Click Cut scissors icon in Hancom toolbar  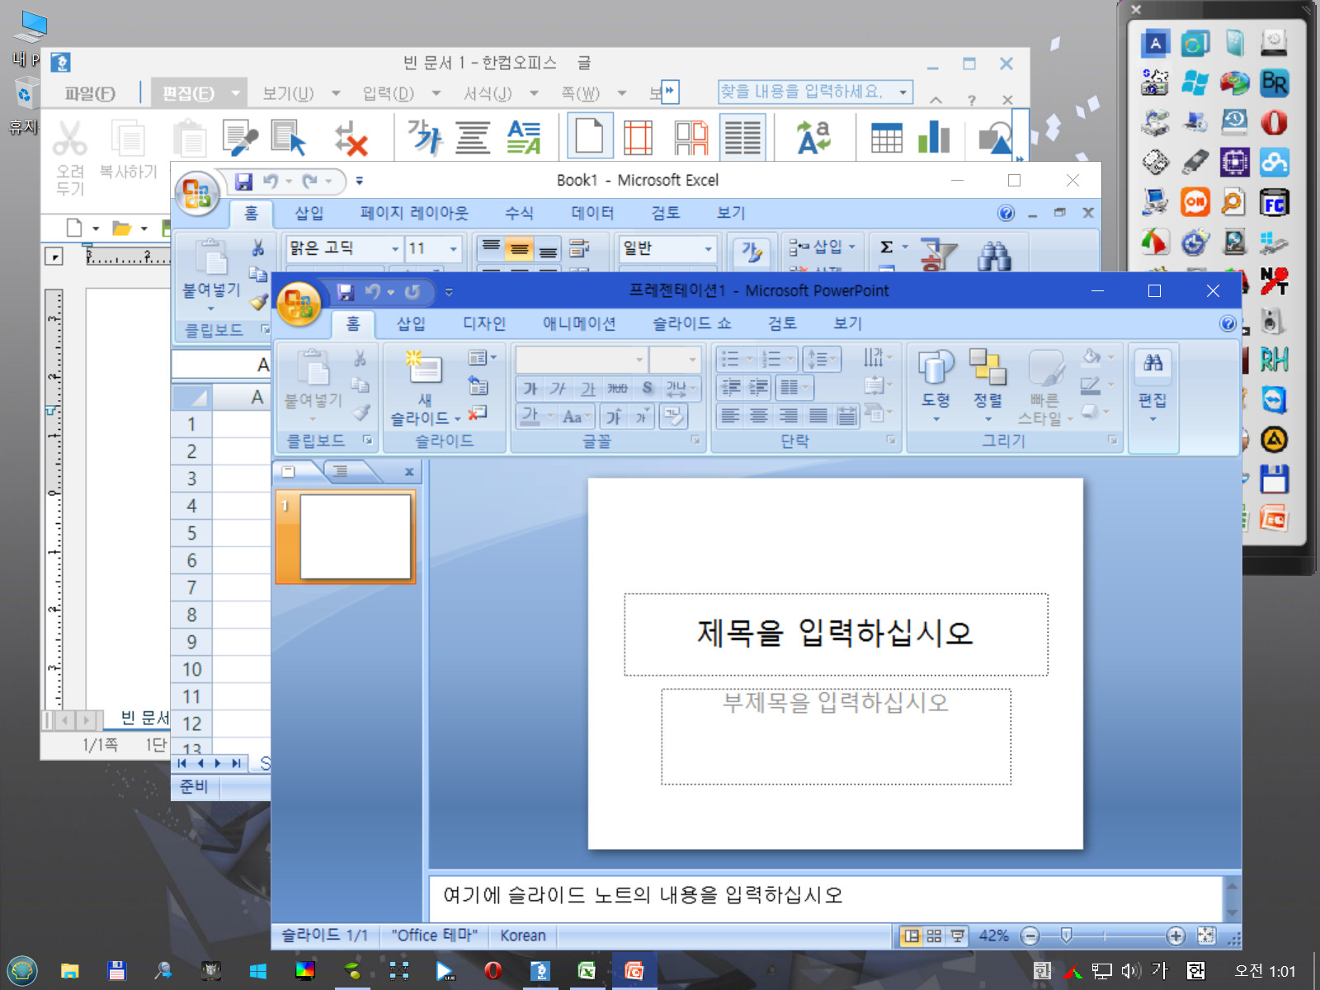point(69,138)
